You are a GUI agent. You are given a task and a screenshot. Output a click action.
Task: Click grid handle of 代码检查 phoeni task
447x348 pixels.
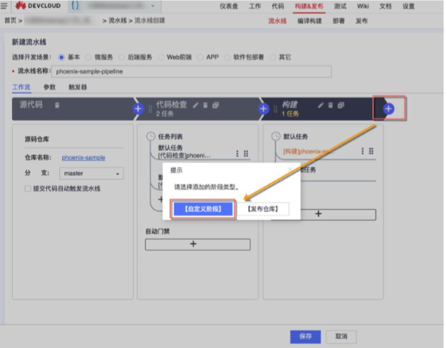[246, 154]
